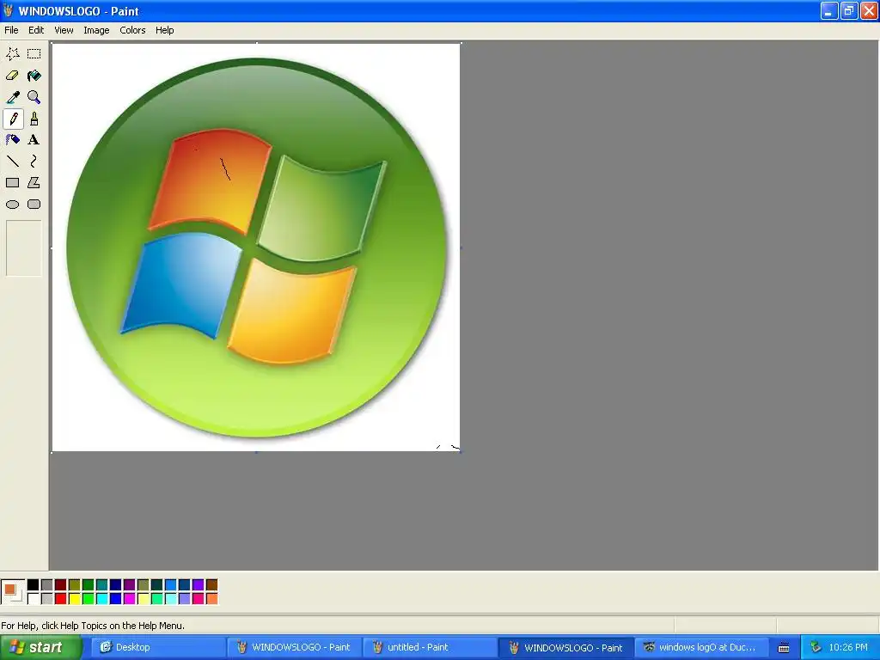Click the 10:26 PM clock
The width and height of the screenshot is (880, 660).
click(848, 647)
